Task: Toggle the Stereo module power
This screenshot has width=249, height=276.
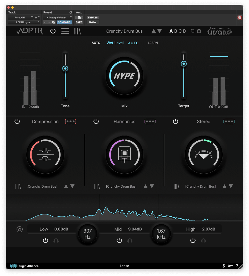Action: [176, 122]
